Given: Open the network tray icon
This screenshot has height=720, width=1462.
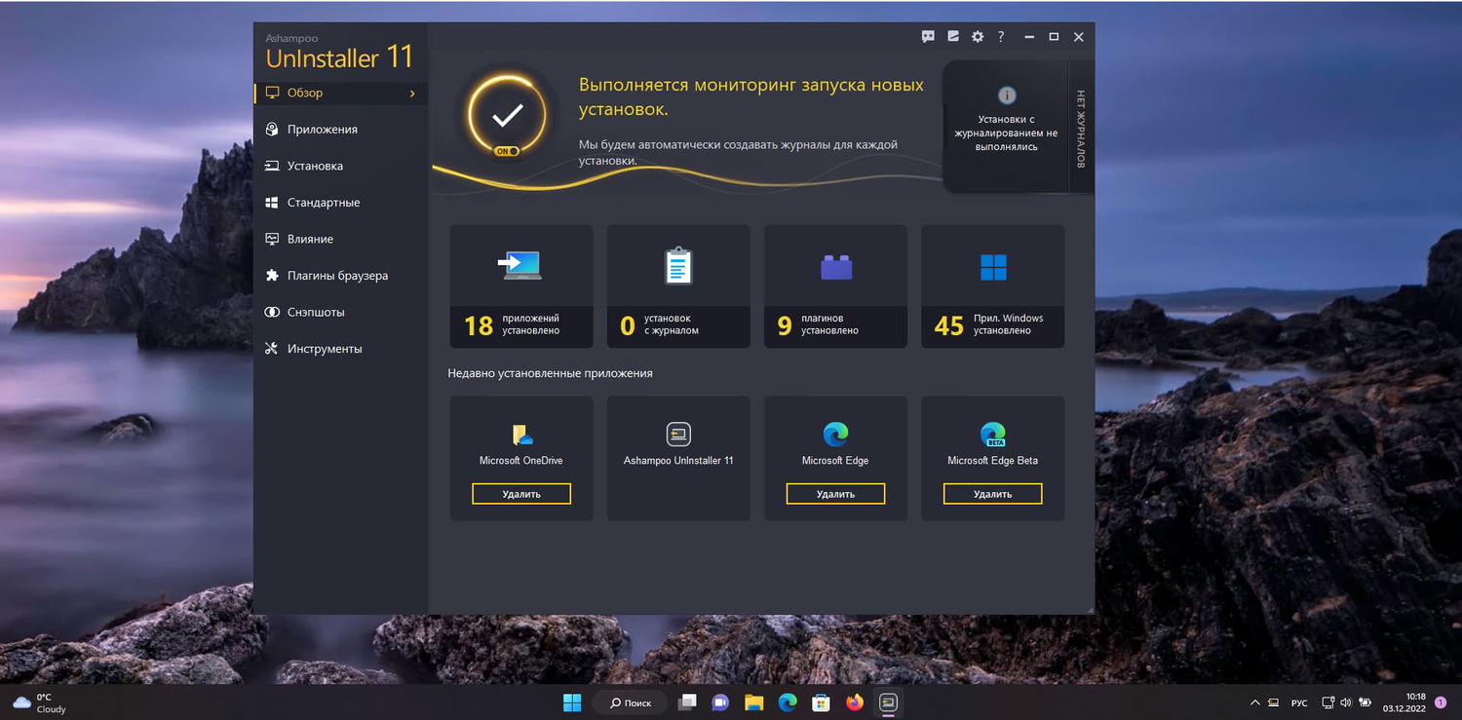Looking at the screenshot, I should 1327,702.
